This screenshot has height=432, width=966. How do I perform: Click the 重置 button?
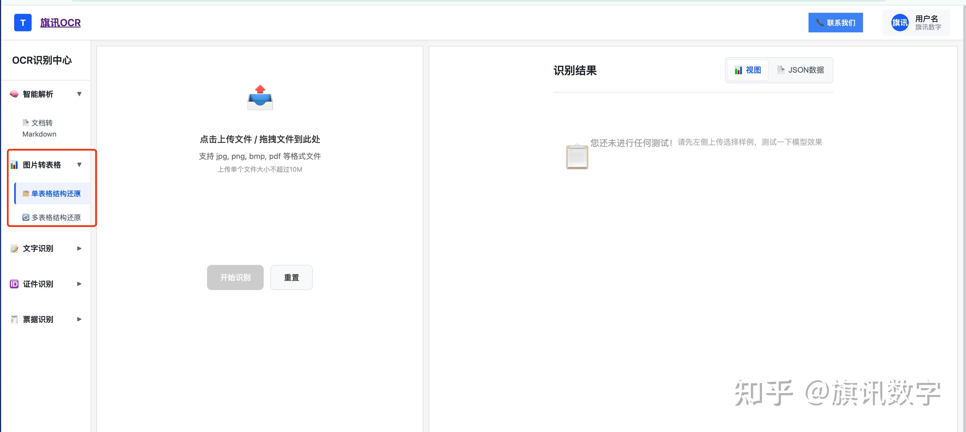click(x=291, y=277)
